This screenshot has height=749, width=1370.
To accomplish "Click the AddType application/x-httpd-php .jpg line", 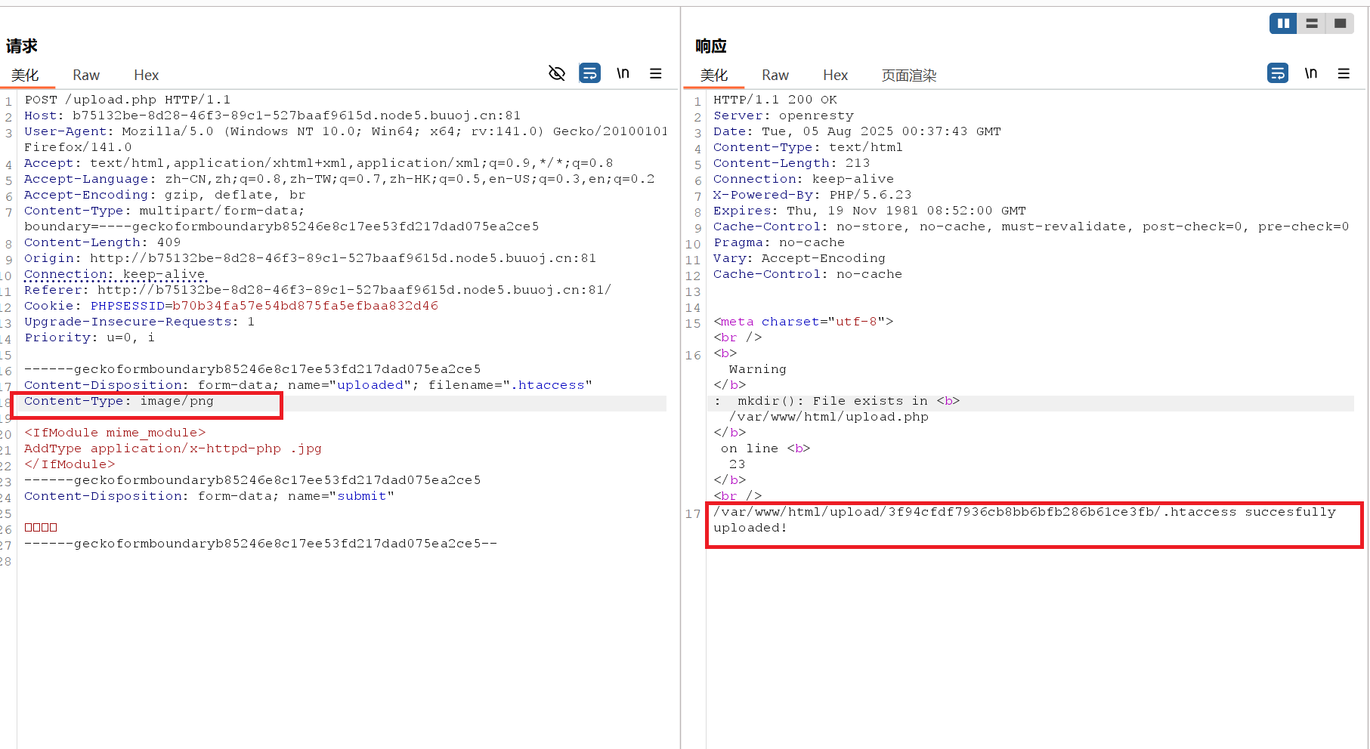I will tap(173, 448).
